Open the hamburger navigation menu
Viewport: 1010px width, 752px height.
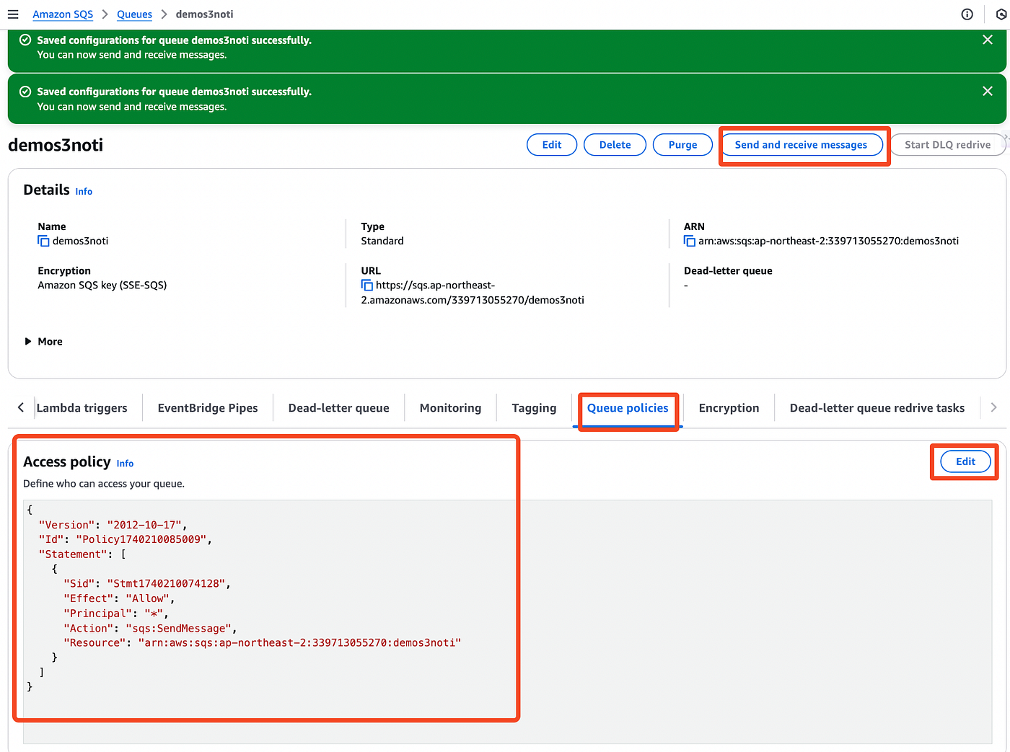coord(13,14)
